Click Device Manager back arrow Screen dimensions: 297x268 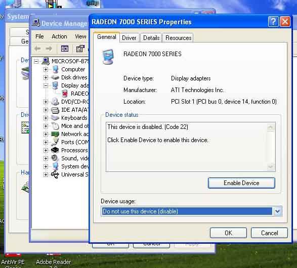(37, 49)
